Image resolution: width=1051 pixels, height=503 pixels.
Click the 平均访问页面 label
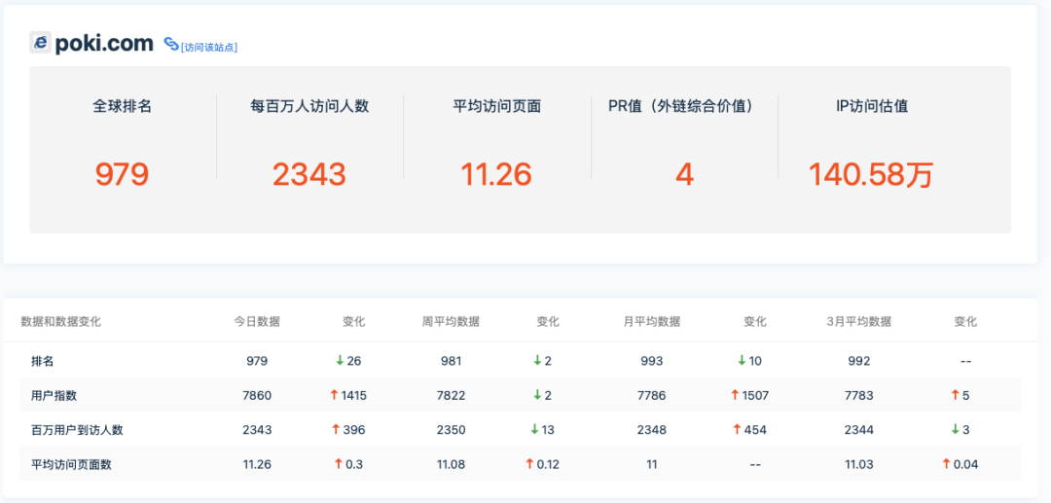[x=496, y=106]
